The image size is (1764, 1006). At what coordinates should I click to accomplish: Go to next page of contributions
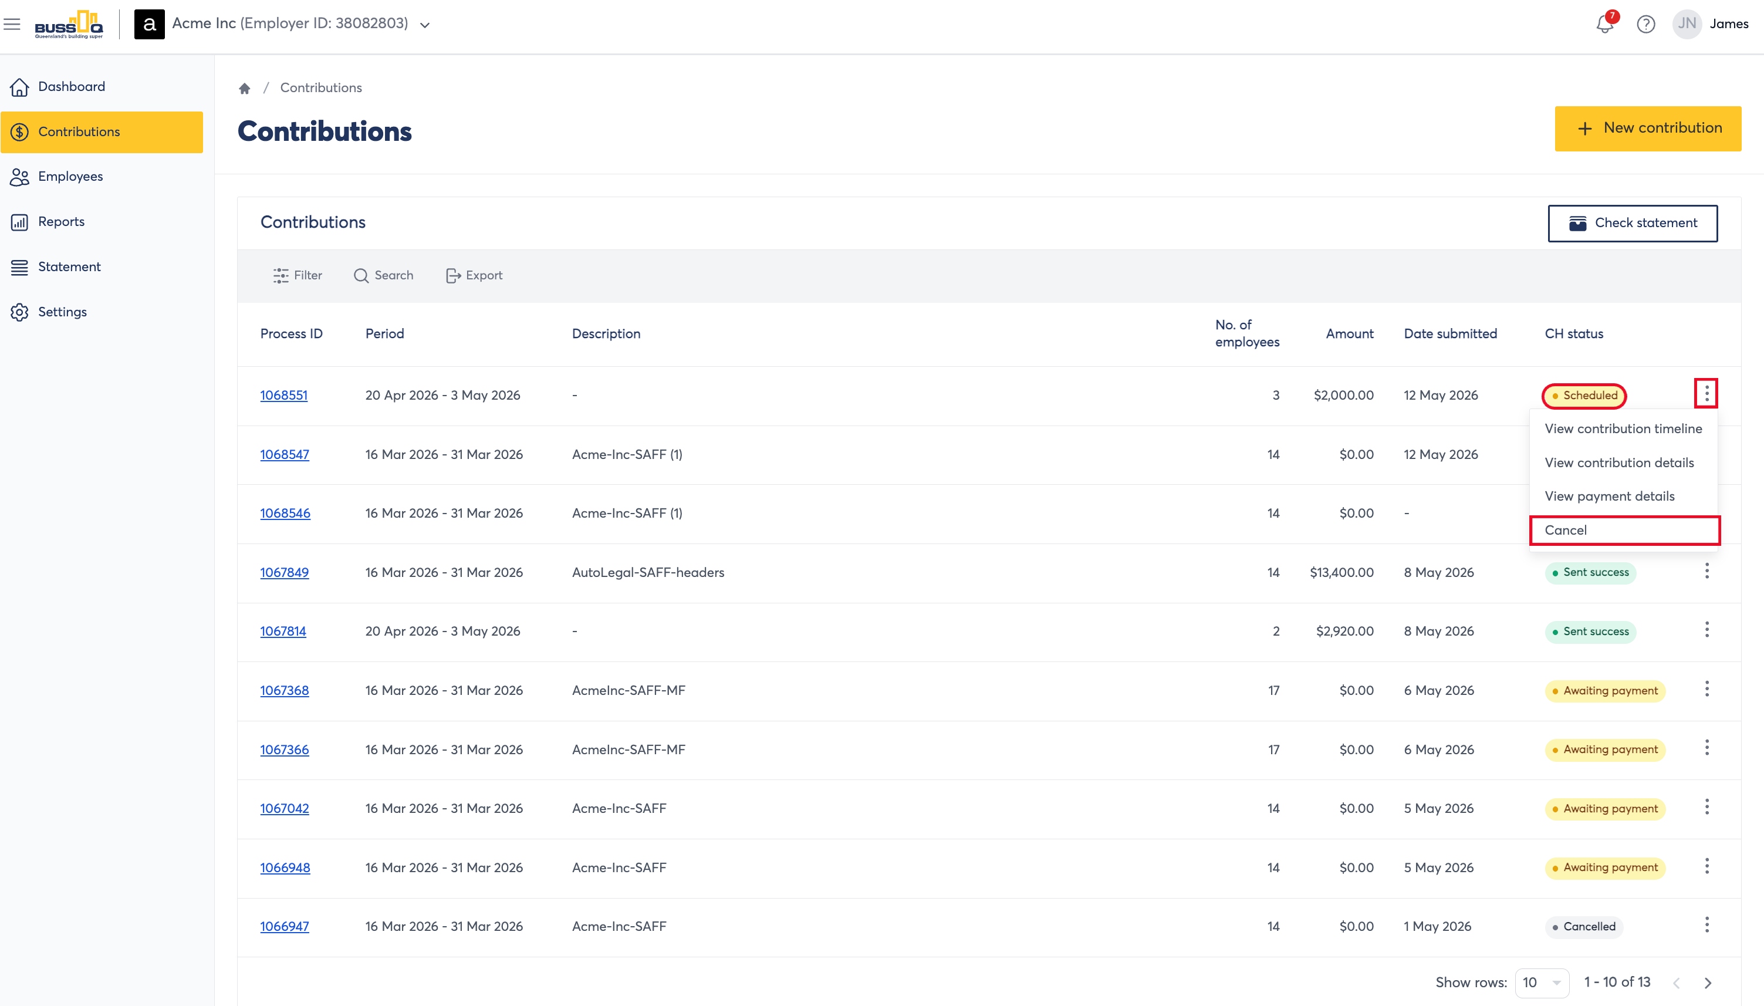click(1708, 983)
